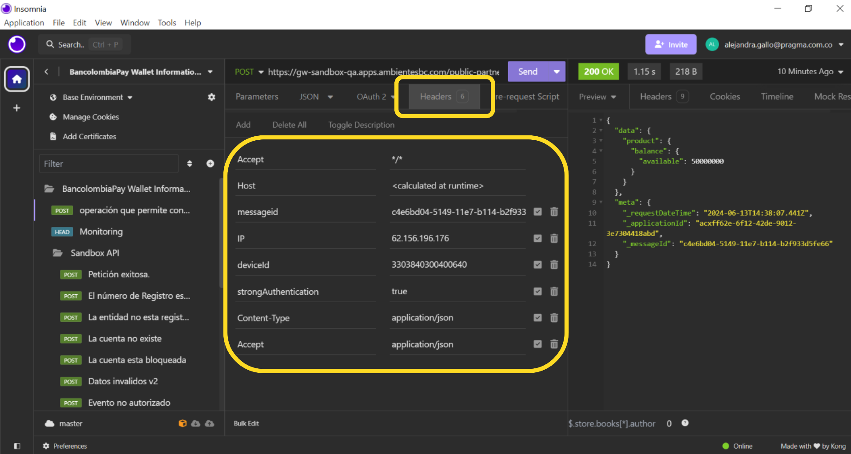Open the POST method dropdown
This screenshot has height=454, width=851.
tap(249, 71)
